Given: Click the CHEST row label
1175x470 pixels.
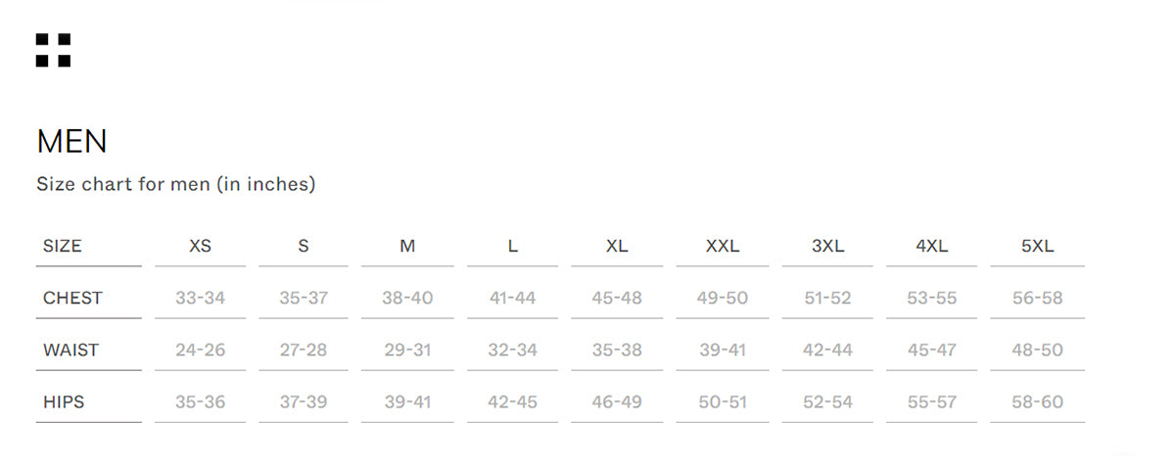Looking at the screenshot, I should click(72, 298).
